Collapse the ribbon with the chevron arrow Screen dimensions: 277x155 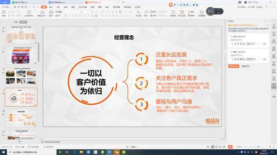274,7
